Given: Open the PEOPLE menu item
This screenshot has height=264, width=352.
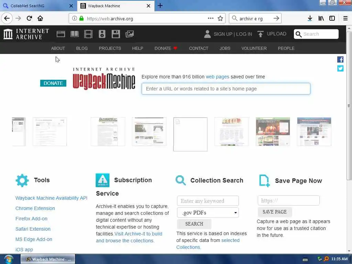Looking at the screenshot, I should (x=286, y=48).
